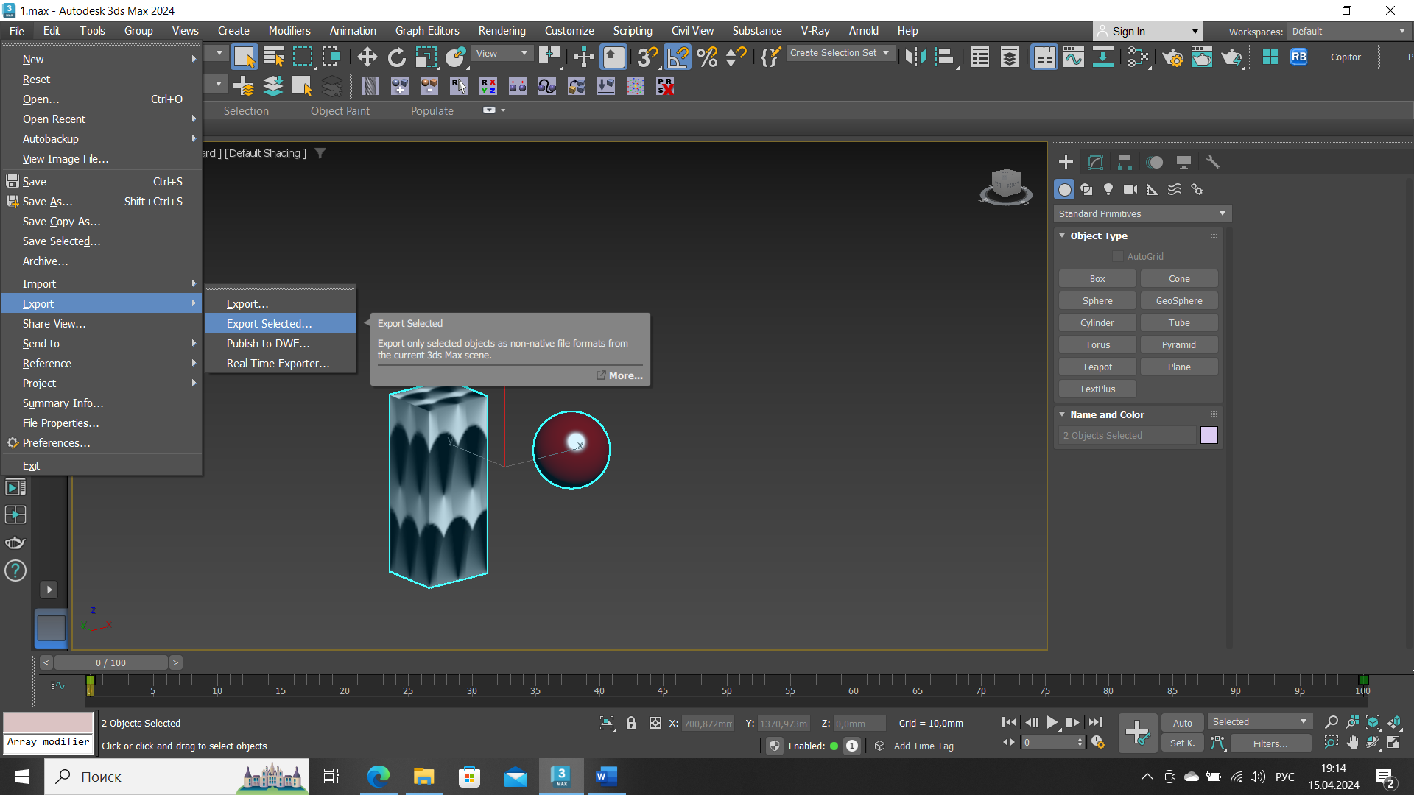
Task: Create a Teapot primitive button
Action: (x=1097, y=367)
